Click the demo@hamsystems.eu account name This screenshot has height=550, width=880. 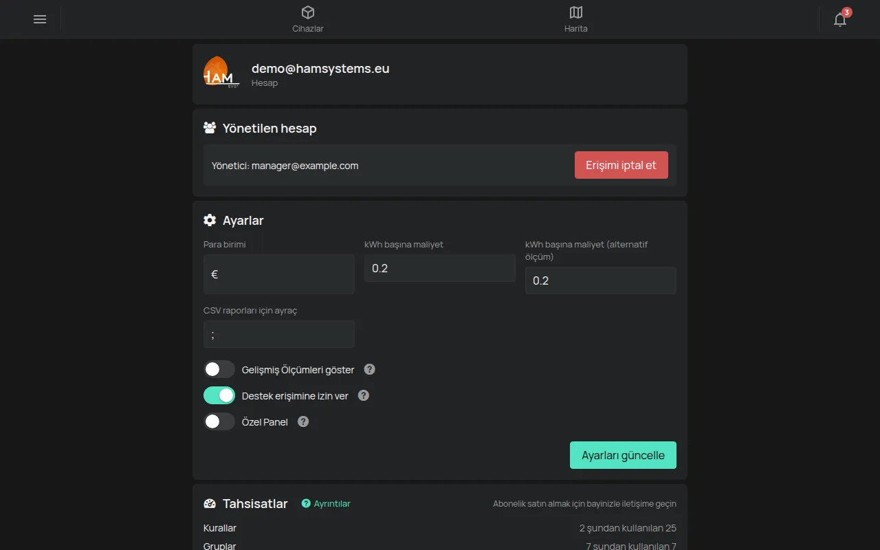[x=320, y=68]
